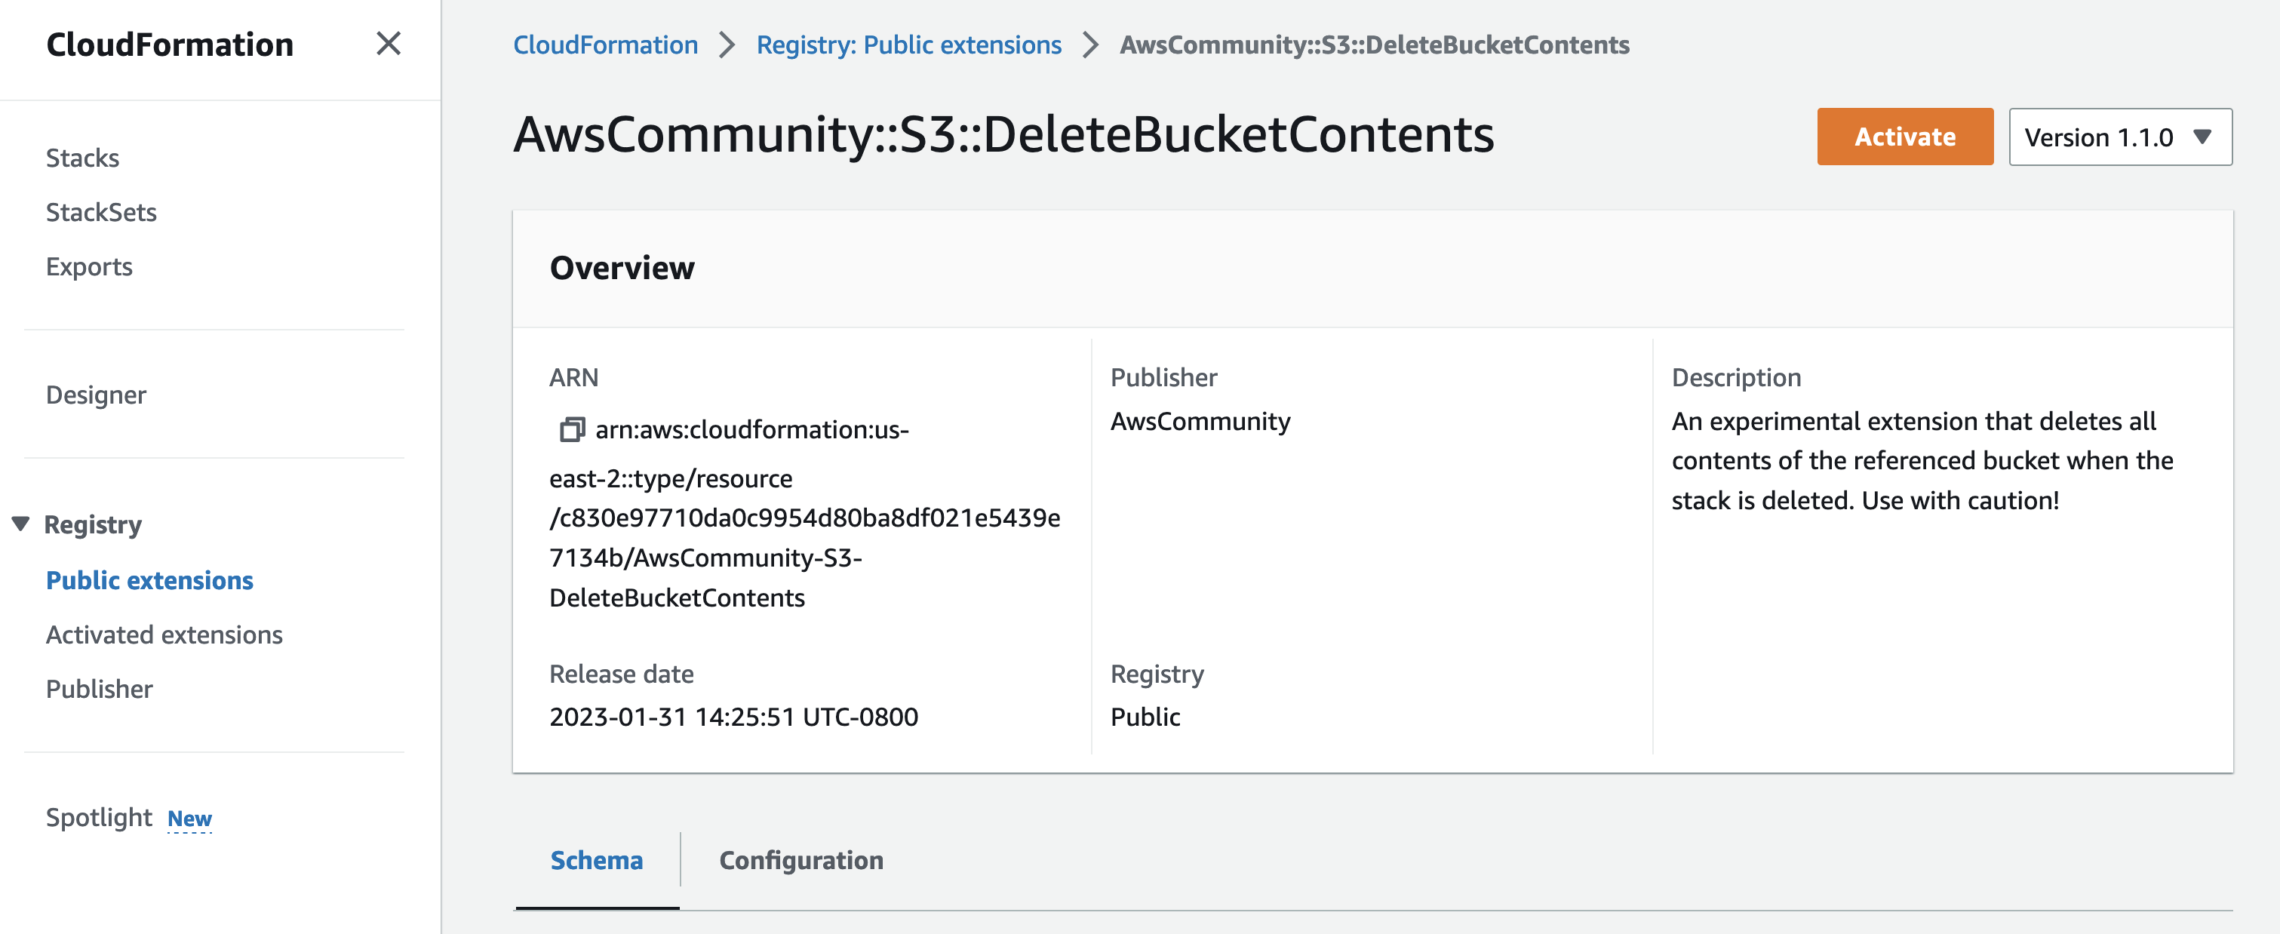
Task: Click CloudFormation breadcrumb link
Action: (x=605, y=45)
